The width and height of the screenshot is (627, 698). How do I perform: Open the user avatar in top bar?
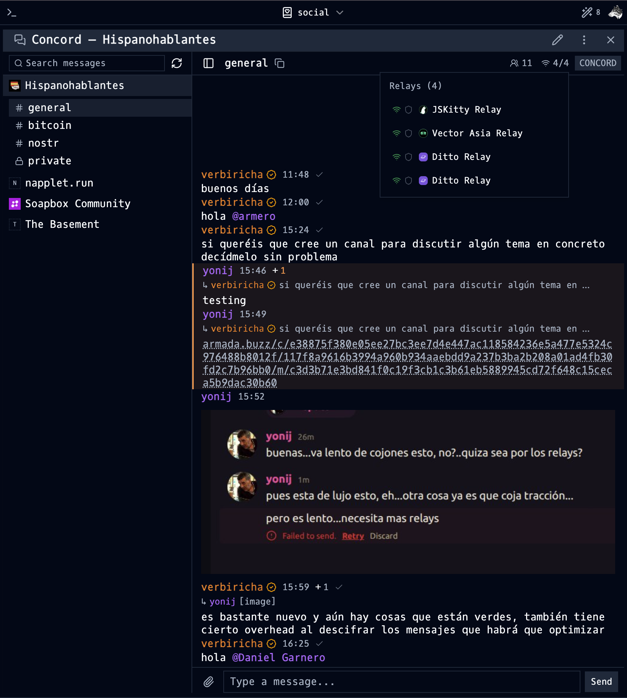615,13
